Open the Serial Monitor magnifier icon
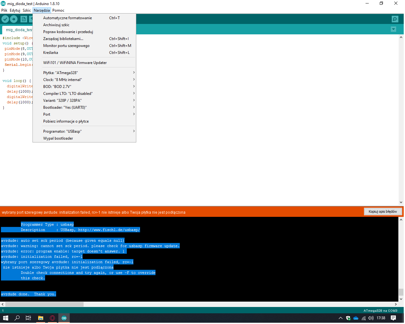The height and width of the screenshot is (324, 405). click(x=395, y=19)
